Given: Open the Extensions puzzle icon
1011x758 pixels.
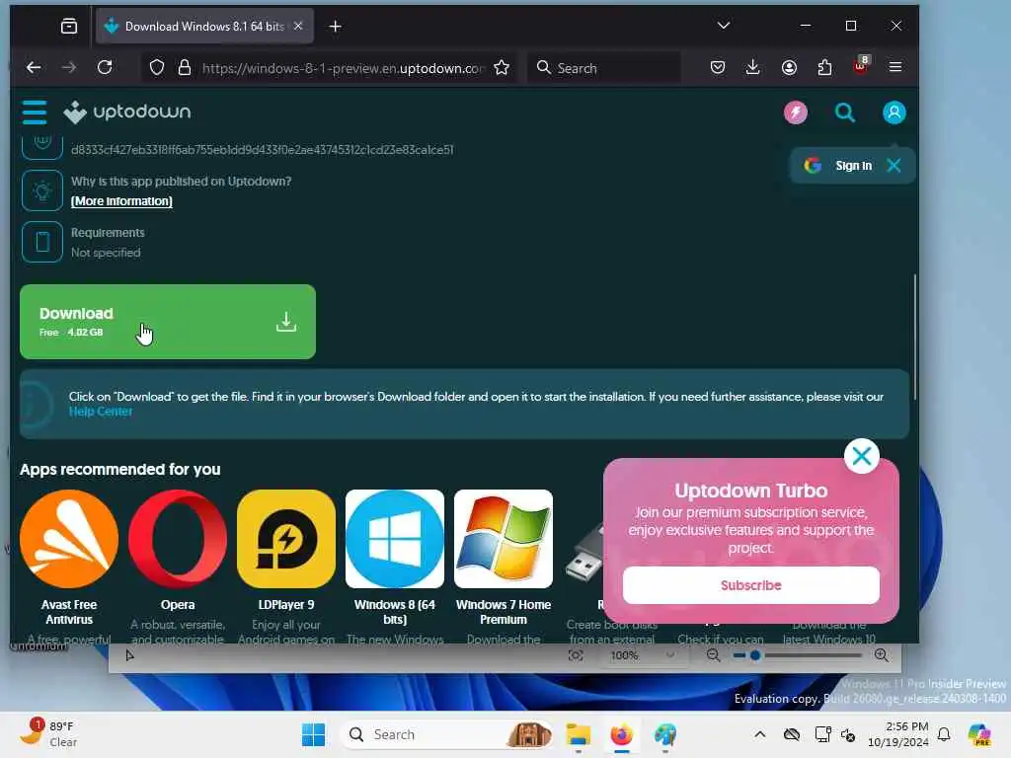Looking at the screenshot, I should (x=824, y=67).
